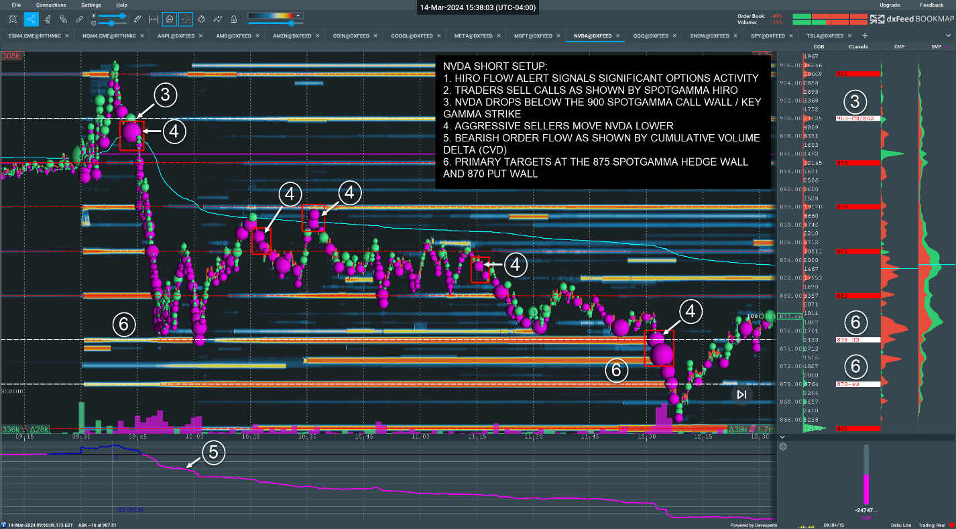The height and width of the screenshot is (529, 956).
Task: Open the line graph indicators icon
Action: pyautogui.click(x=218, y=19)
